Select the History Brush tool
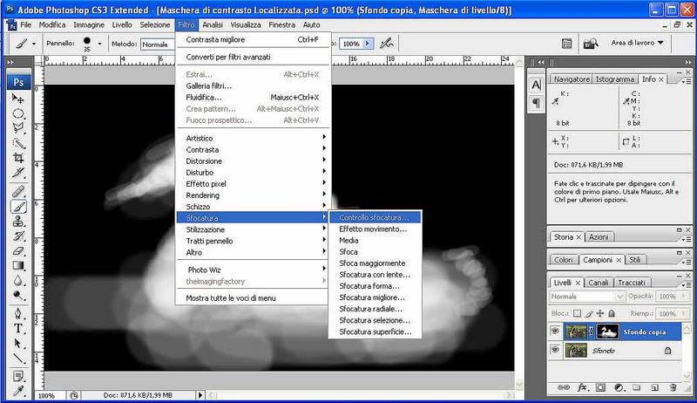The image size is (697, 403). 18,236
